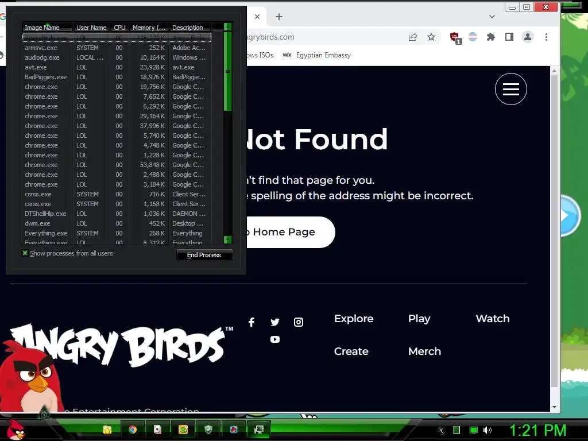Screen dimensions: 588x441
Task: Close the current Chrome tab
Action: 257,17
